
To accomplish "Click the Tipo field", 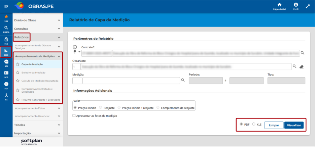I will (286, 81).
